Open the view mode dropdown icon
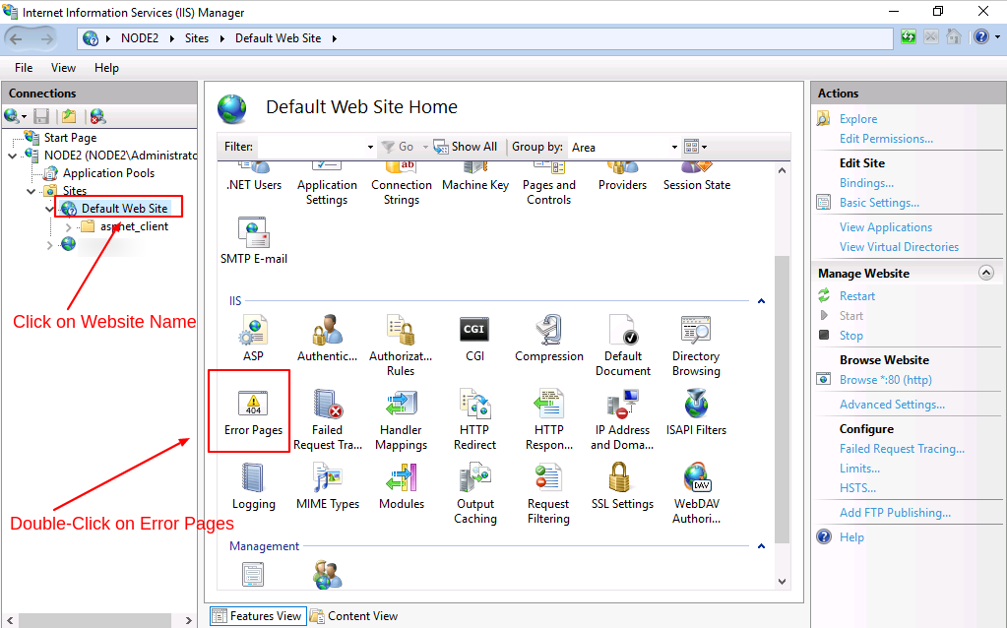This screenshot has height=628, width=1007. [x=696, y=147]
